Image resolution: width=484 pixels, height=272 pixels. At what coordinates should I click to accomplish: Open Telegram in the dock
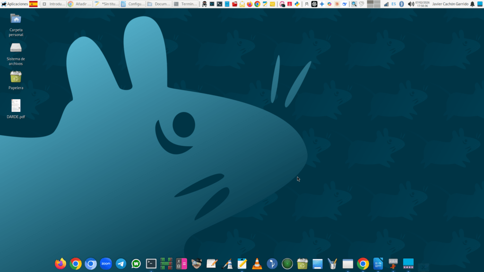[121, 263]
